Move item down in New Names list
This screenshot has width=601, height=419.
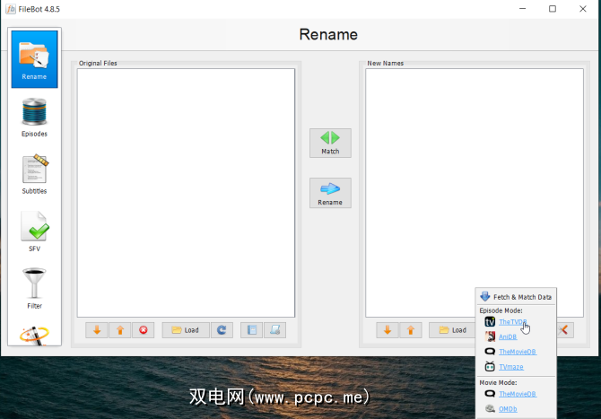coord(388,330)
